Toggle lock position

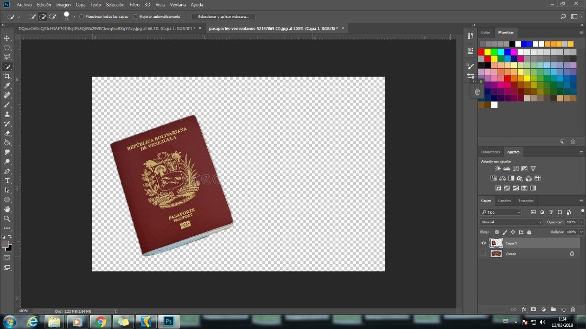[x=513, y=233]
